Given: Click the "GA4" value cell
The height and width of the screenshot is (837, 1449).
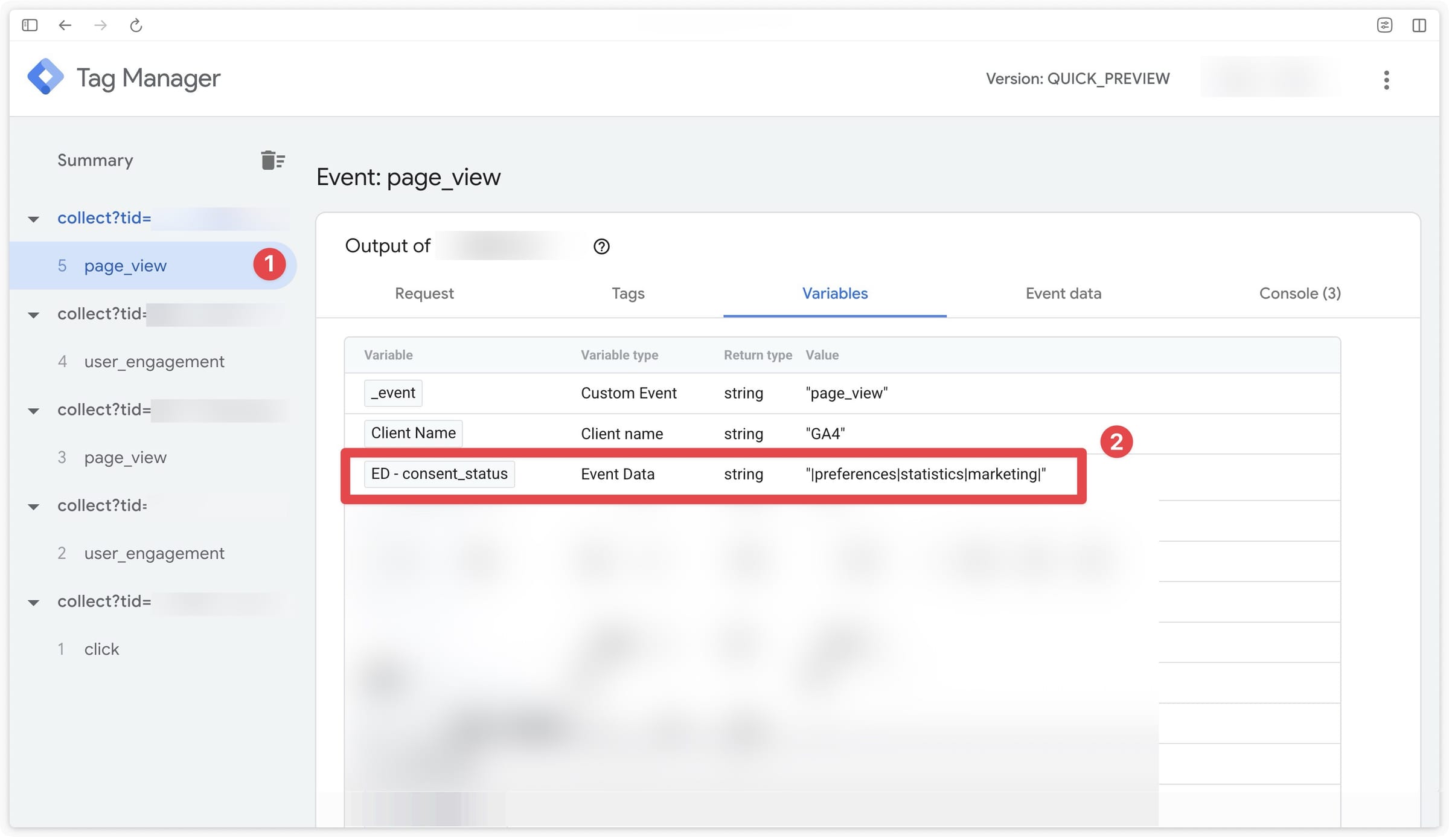Looking at the screenshot, I should (825, 434).
